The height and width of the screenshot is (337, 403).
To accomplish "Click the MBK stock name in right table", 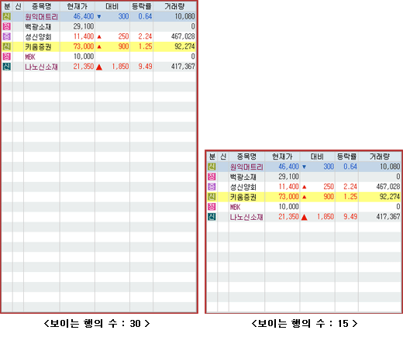I will [x=235, y=207].
